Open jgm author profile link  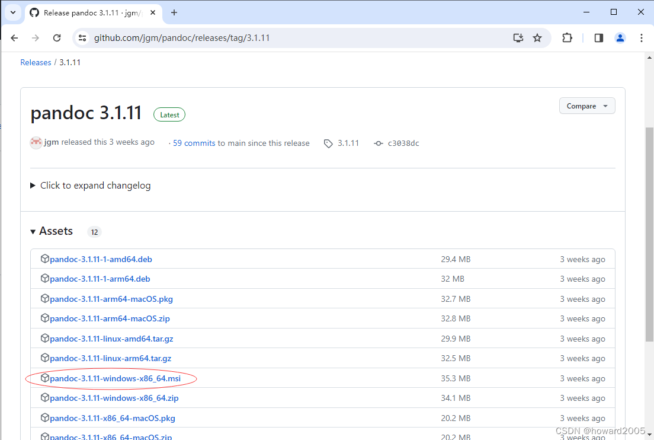pos(52,142)
